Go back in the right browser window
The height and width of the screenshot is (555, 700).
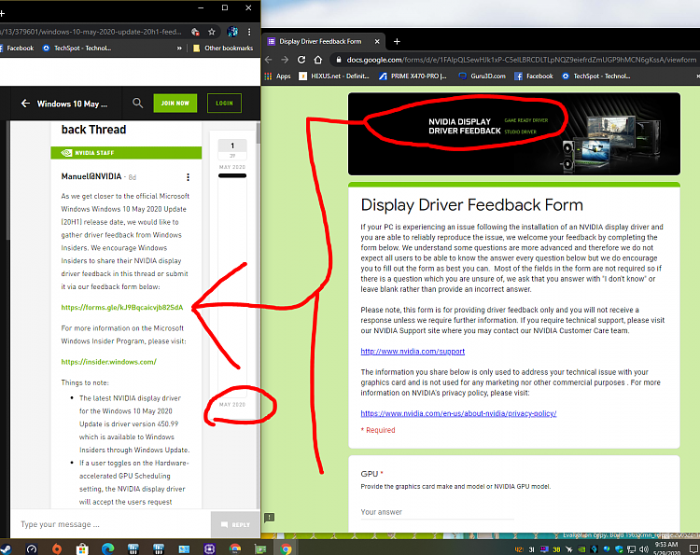coord(268,60)
